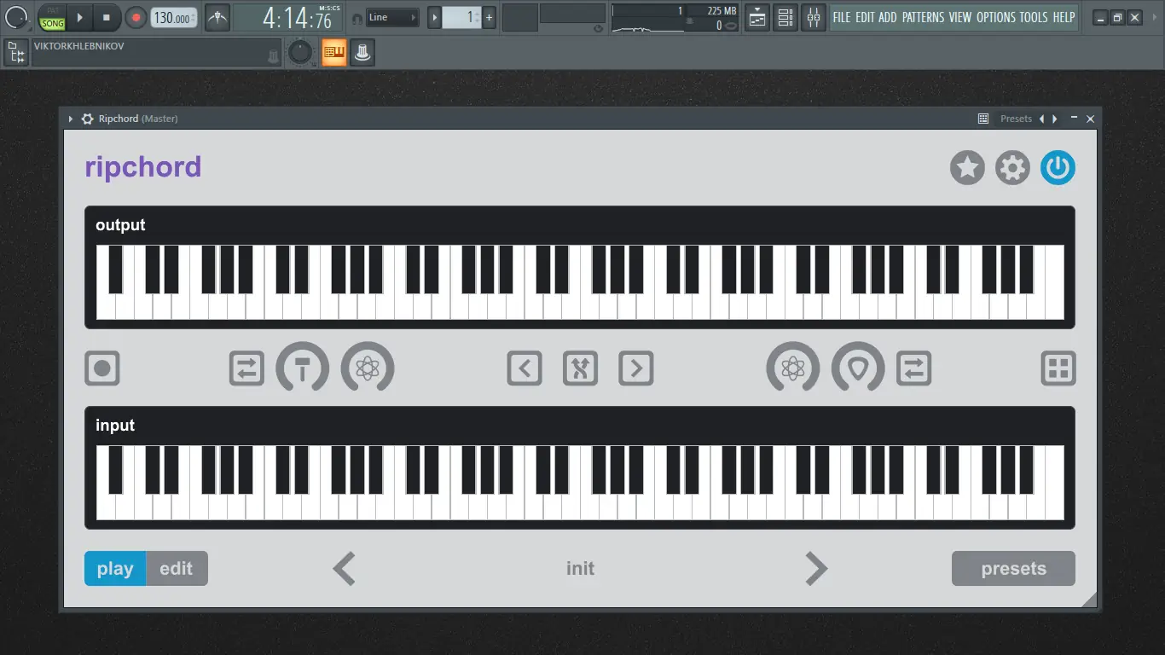Go to the next preset with the large right chevron
The image size is (1165, 655).
click(816, 569)
